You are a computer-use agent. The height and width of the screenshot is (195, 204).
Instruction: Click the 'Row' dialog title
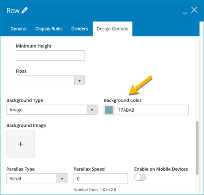point(13,11)
